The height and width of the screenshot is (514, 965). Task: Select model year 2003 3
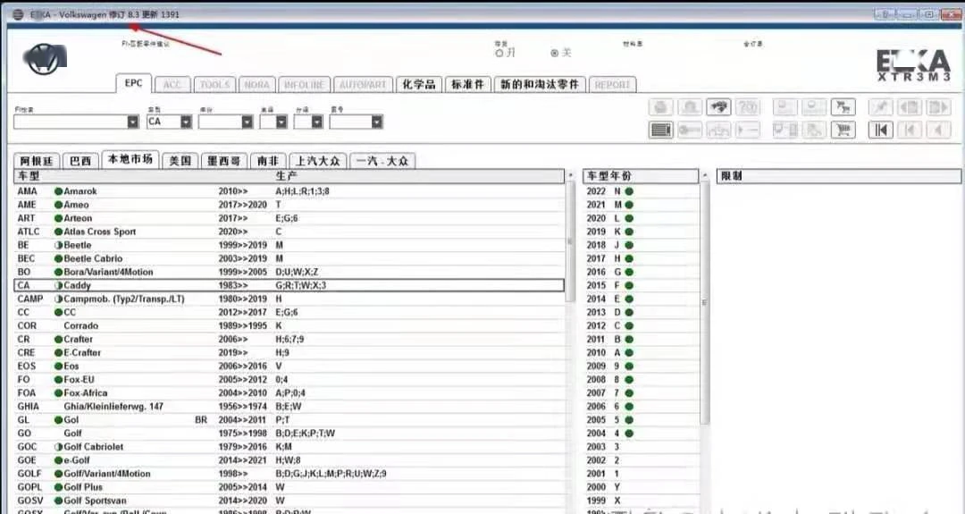point(641,447)
